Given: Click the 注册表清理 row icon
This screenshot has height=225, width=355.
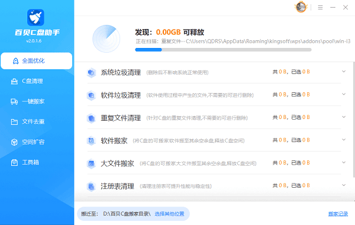Looking at the screenshot, I should click(91, 187).
